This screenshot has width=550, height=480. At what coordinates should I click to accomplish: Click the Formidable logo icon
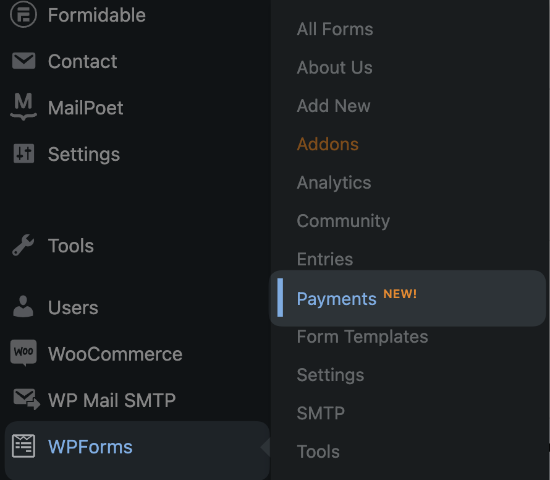[23, 14]
